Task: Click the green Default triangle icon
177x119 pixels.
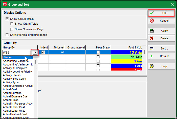Action: point(152,56)
